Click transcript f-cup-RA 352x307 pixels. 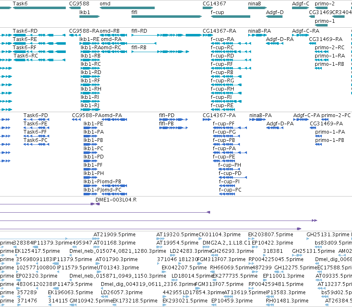[x=231, y=43]
